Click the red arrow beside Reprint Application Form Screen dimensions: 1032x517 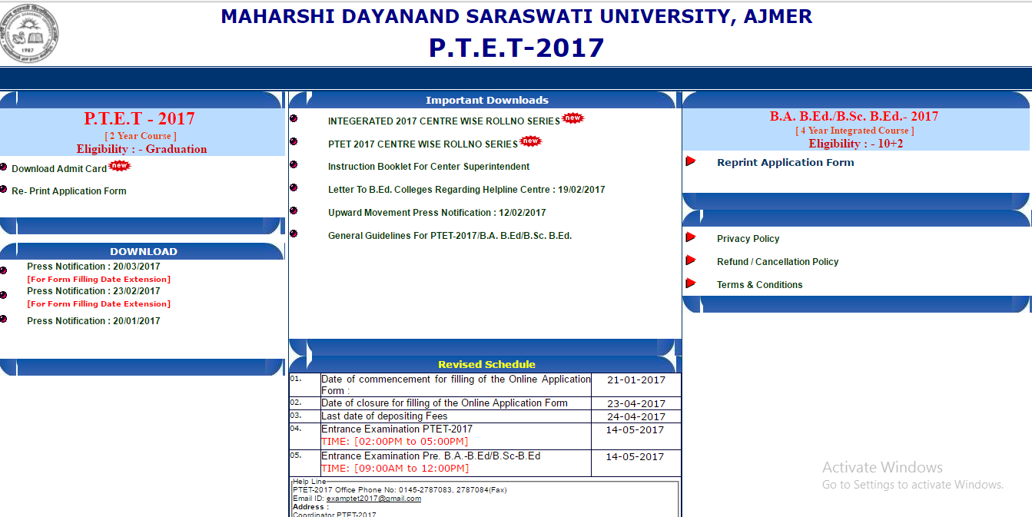point(691,161)
